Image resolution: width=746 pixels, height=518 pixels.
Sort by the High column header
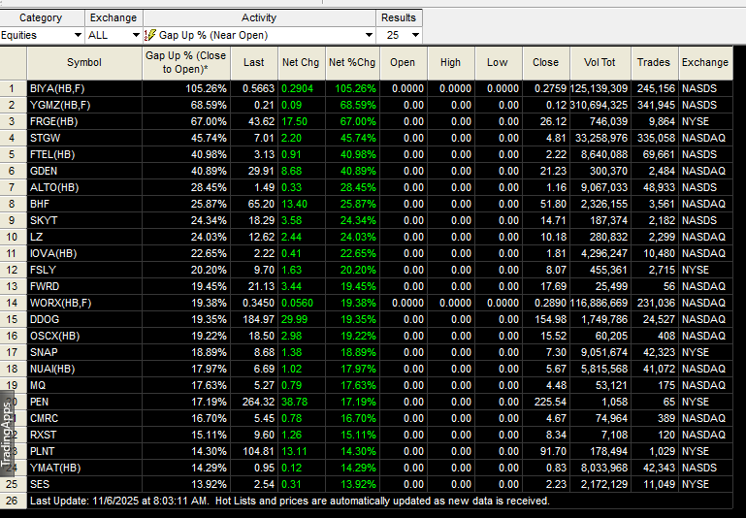450,63
